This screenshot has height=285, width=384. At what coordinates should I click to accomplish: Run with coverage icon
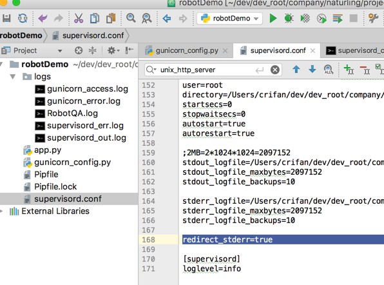[x=305, y=19]
